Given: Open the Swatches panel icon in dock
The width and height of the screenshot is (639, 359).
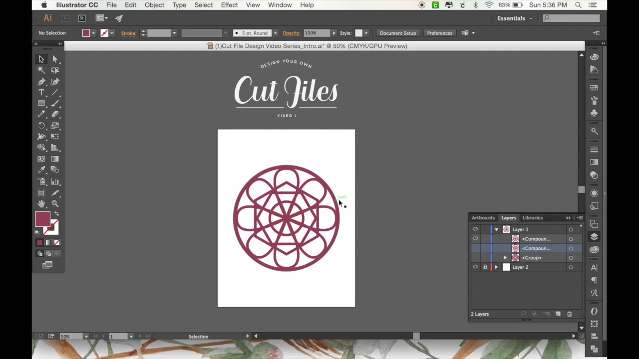Looking at the screenshot, I should pyautogui.click(x=594, y=88).
